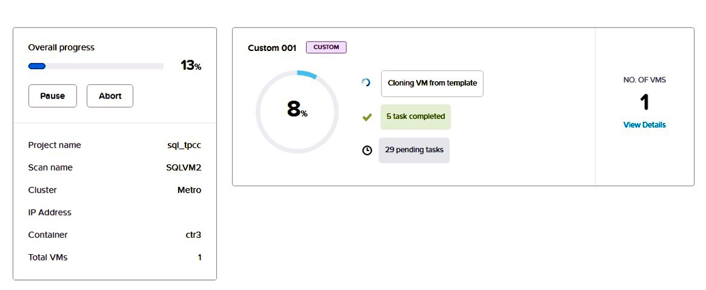Click the overall progress bar
This screenshot has height=290, width=706.
[96, 66]
